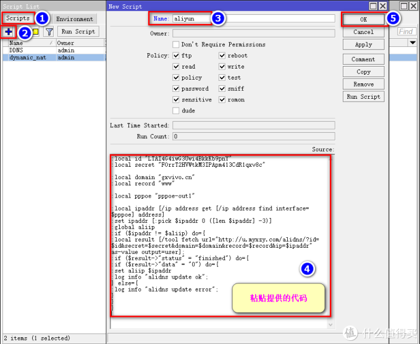Click the yellow comment icon in Script List toolbar

tap(35, 32)
